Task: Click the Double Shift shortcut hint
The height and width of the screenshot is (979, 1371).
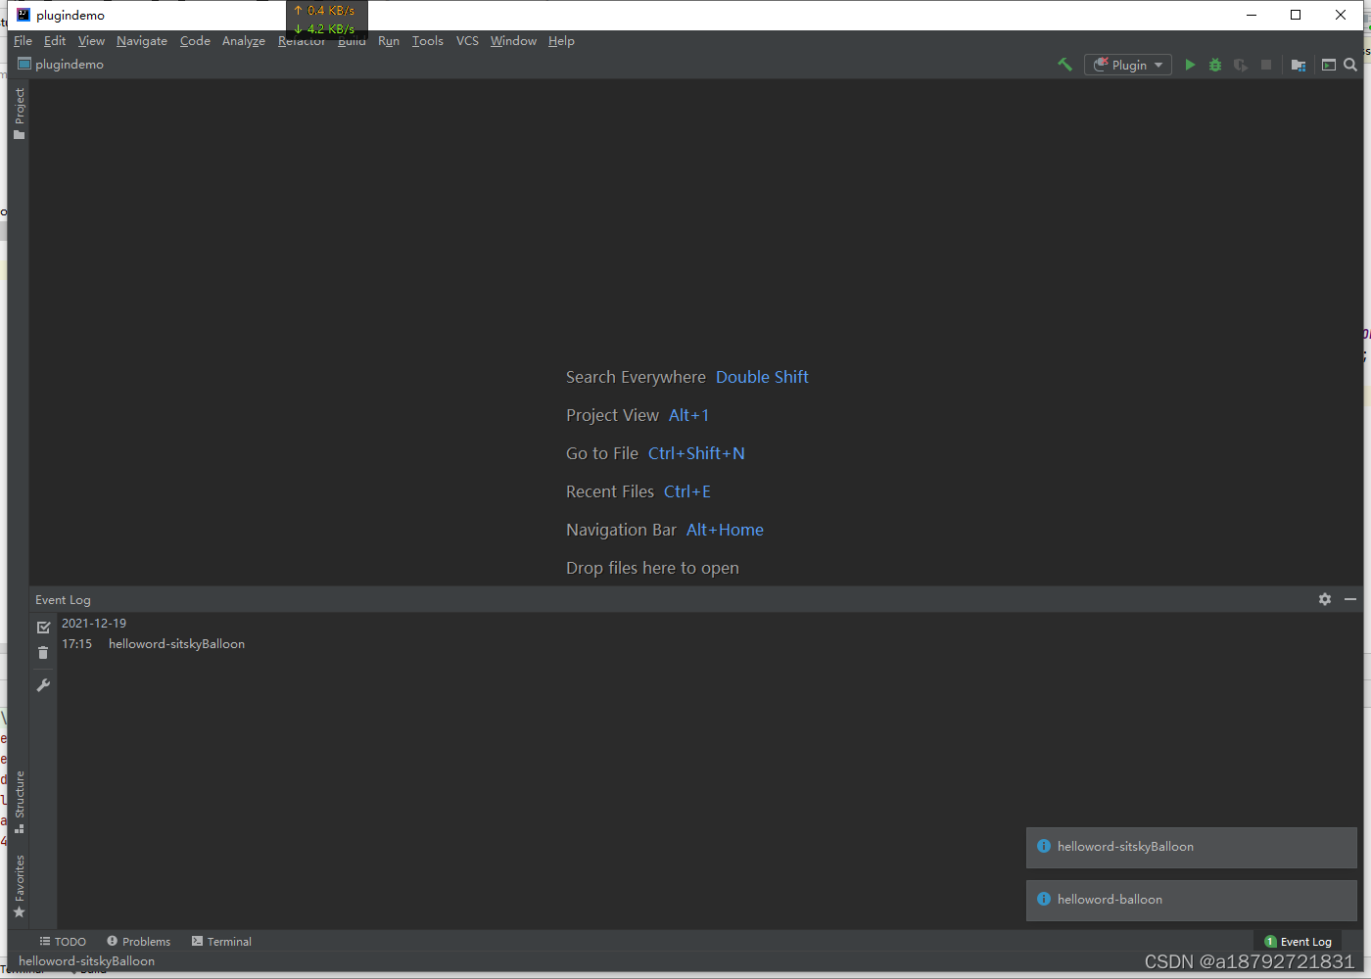Action: [x=762, y=377]
